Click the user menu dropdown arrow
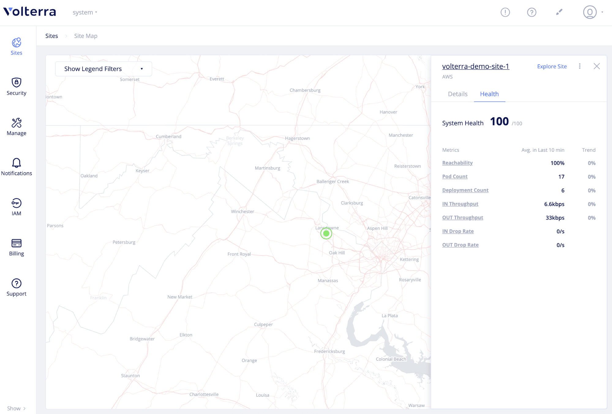The image size is (612, 414). pyautogui.click(x=602, y=12)
